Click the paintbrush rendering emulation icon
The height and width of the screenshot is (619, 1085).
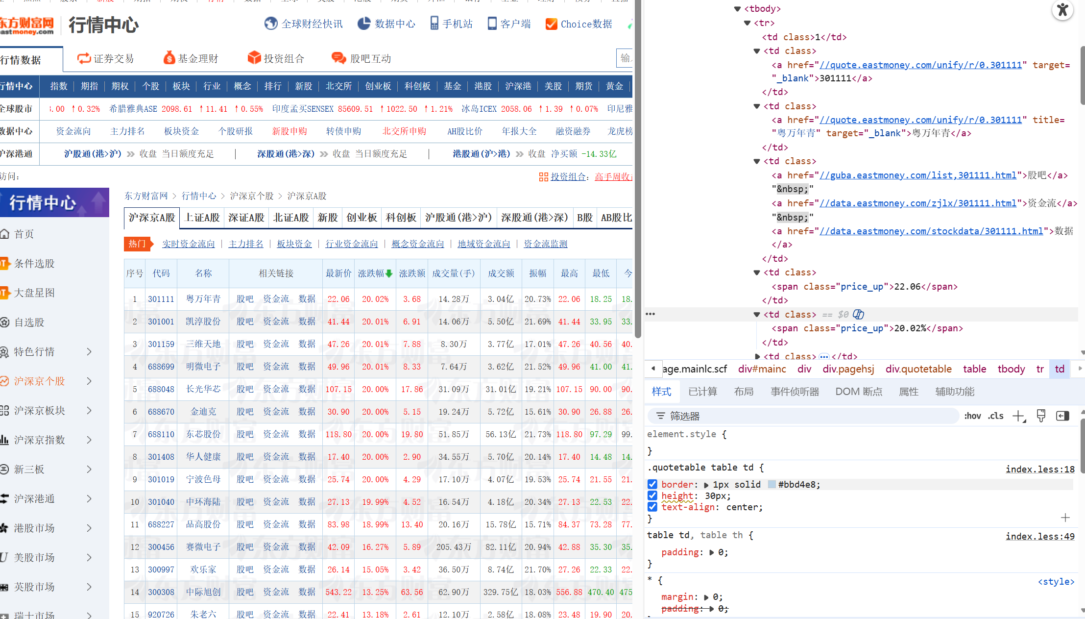[x=1041, y=416]
